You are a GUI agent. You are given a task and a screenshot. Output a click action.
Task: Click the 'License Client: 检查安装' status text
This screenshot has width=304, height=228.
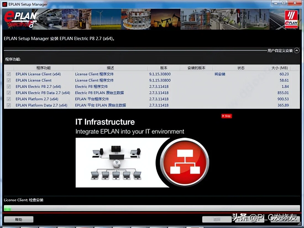click(x=23, y=200)
